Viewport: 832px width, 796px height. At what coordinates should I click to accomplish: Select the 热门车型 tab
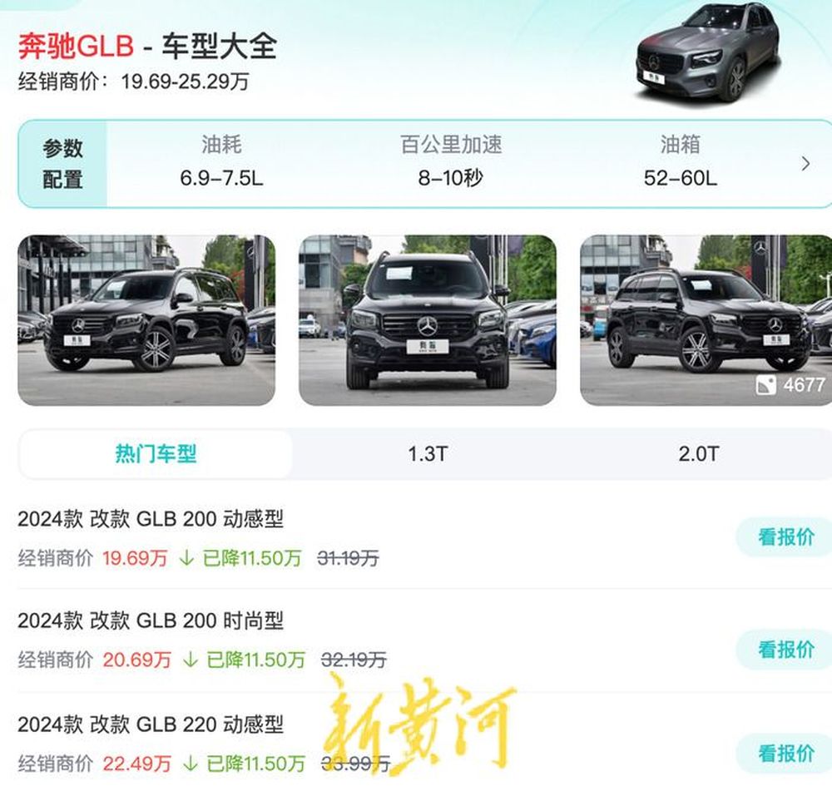pyautogui.click(x=156, y=454)
